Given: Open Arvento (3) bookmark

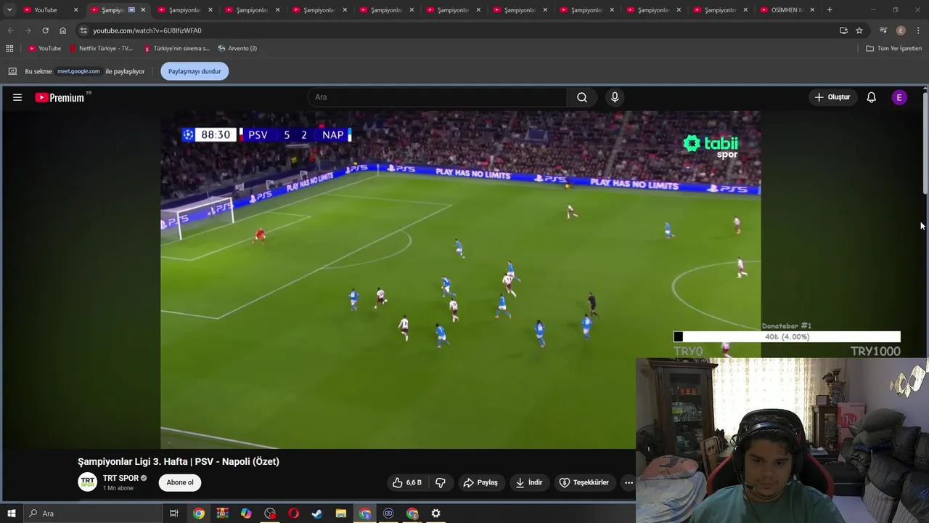Looking at the screenshot, I should pyautogui.click(x=237, y=49).
